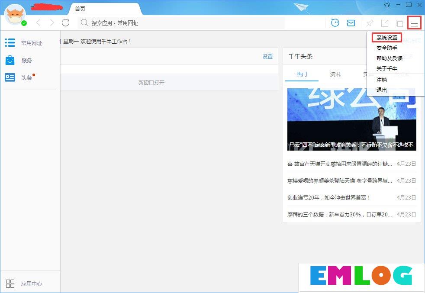
Task: Open the Wangwang chat face icon
Action: pyautogui.click(x=335, y=23)
